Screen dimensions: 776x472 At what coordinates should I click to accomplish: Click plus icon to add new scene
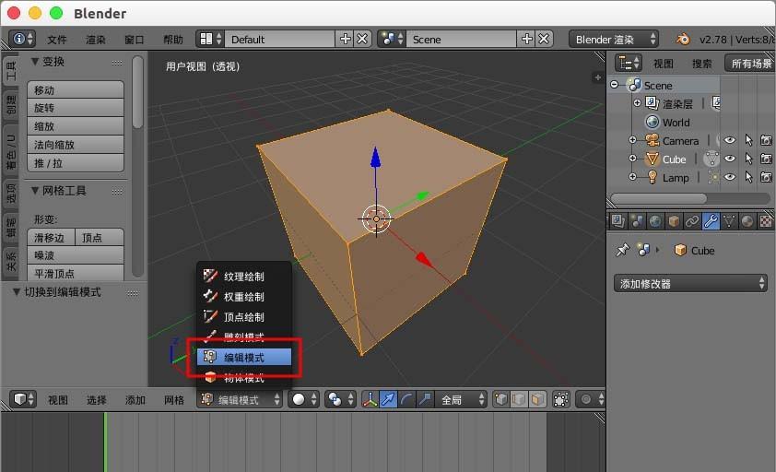pos(527,39)
